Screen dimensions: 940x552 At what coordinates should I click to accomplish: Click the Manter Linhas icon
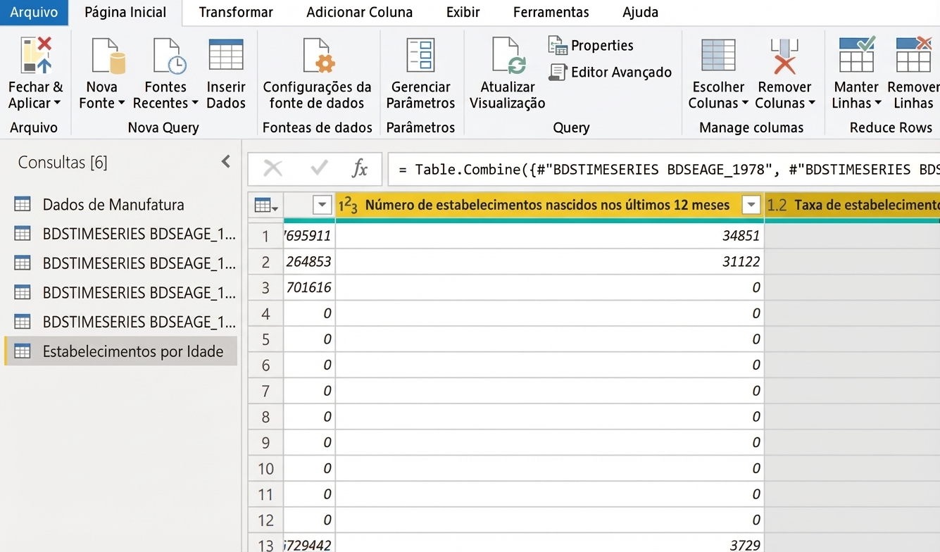pos(857,55)
